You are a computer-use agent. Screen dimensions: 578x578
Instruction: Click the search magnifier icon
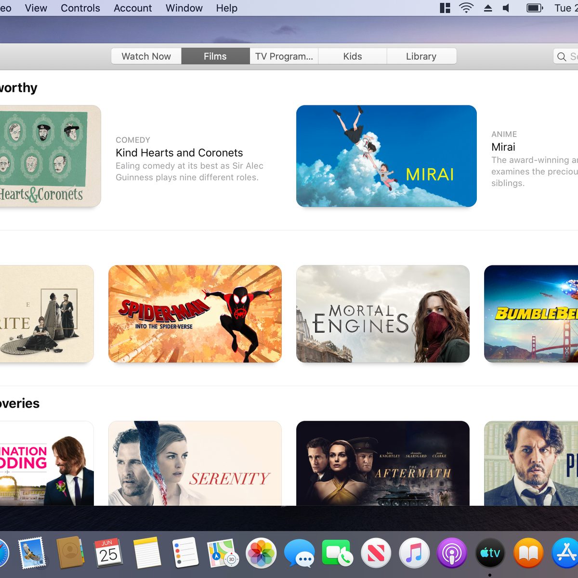[x=562, y=56]
